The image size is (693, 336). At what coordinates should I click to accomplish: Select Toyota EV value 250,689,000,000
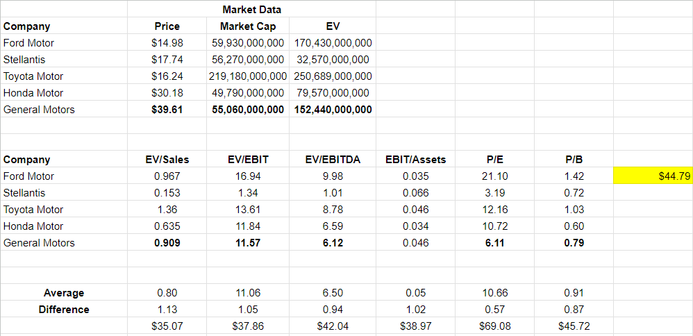333,76
